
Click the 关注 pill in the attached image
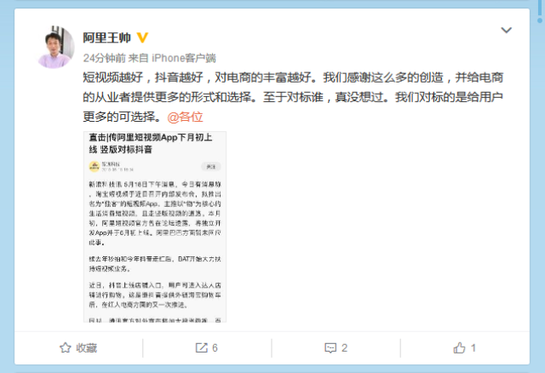pyautogui.click(x=211, y=167)
